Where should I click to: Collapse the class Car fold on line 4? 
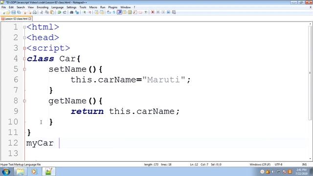coord(24,59)
